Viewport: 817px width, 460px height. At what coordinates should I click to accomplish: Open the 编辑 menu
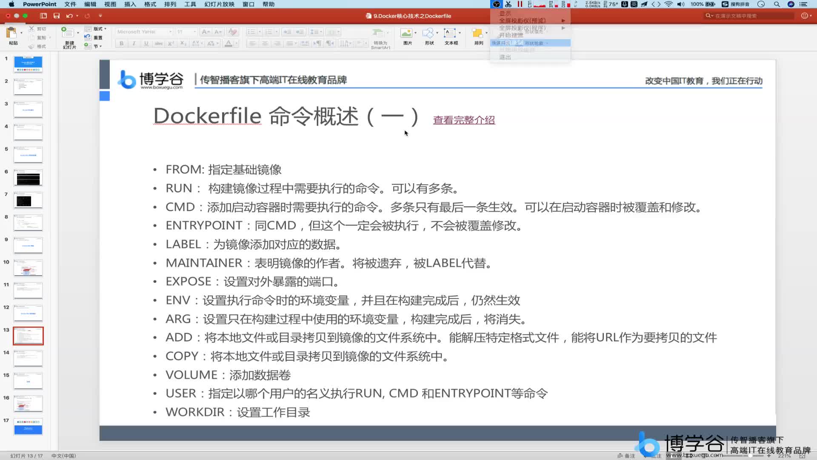tap(90, 4)
